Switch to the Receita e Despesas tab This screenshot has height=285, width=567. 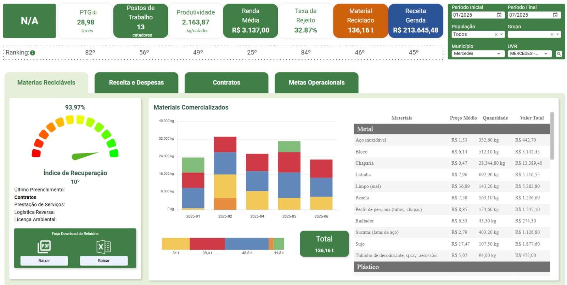136,83
